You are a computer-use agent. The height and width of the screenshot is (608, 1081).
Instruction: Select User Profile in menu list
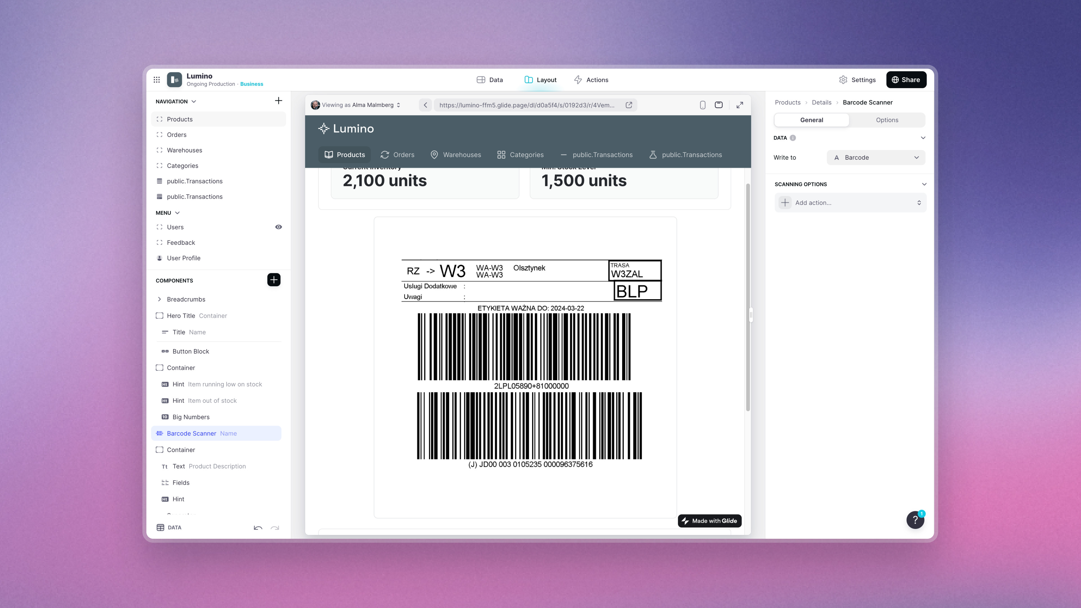218,258
